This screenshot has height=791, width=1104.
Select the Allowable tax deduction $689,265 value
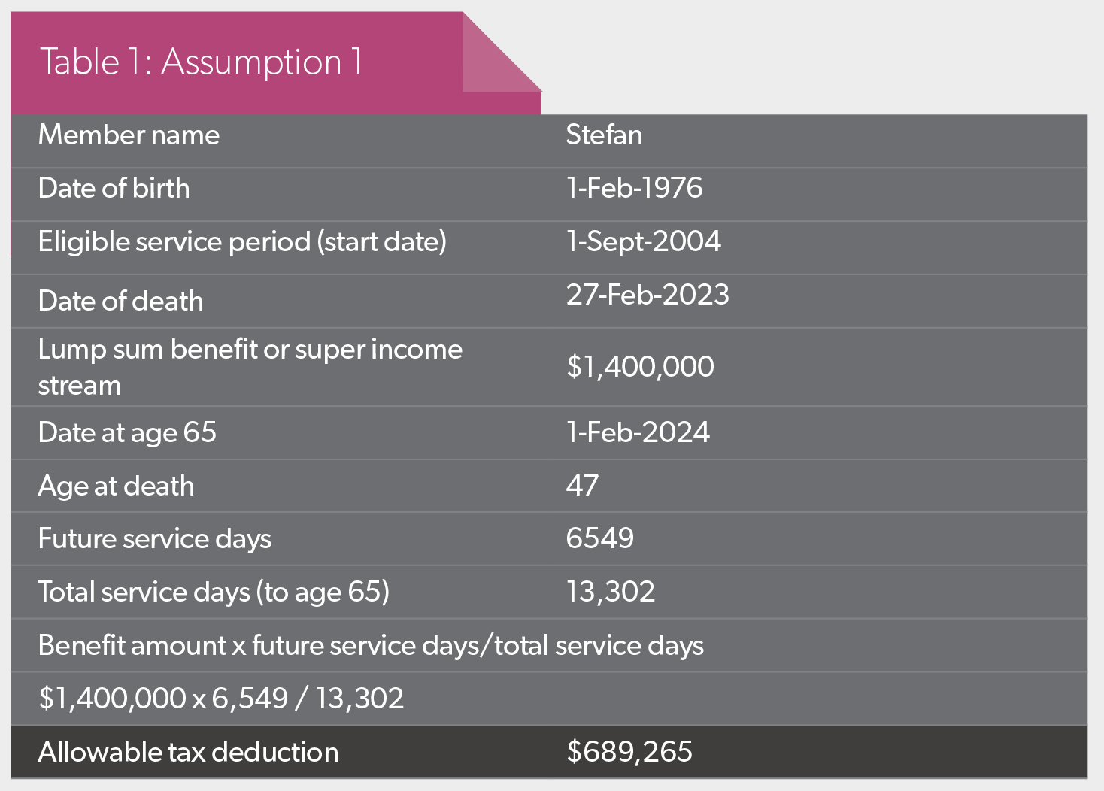tap(629, 752)
